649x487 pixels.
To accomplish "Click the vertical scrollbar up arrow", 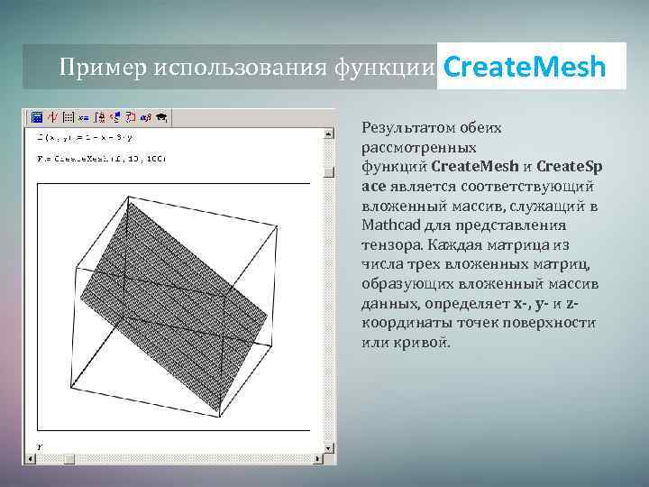I will coord(328,133).
